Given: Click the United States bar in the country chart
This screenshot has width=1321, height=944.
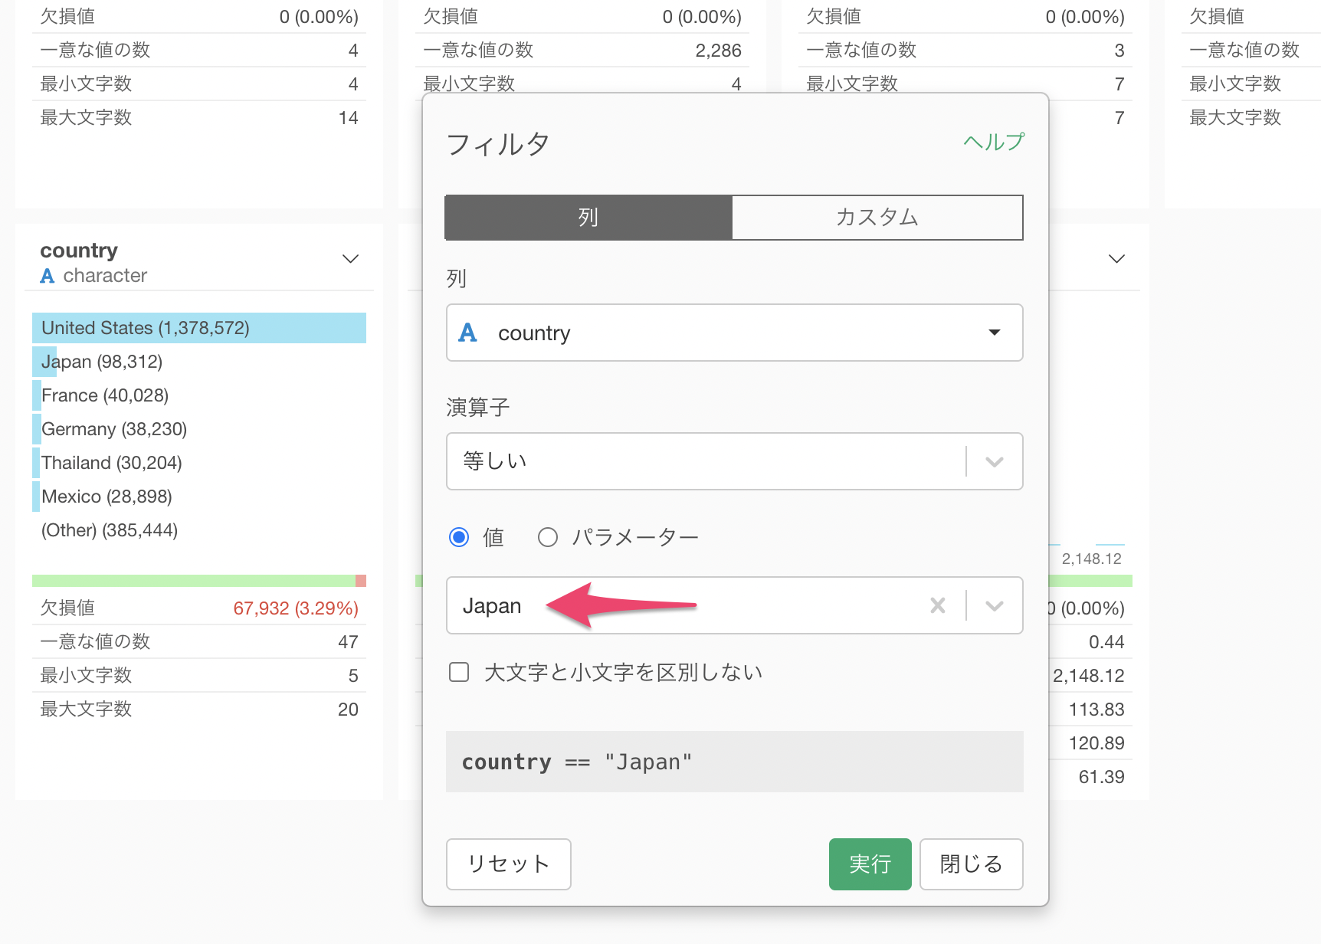Looking at the screenshot, I should click(198, 328).
